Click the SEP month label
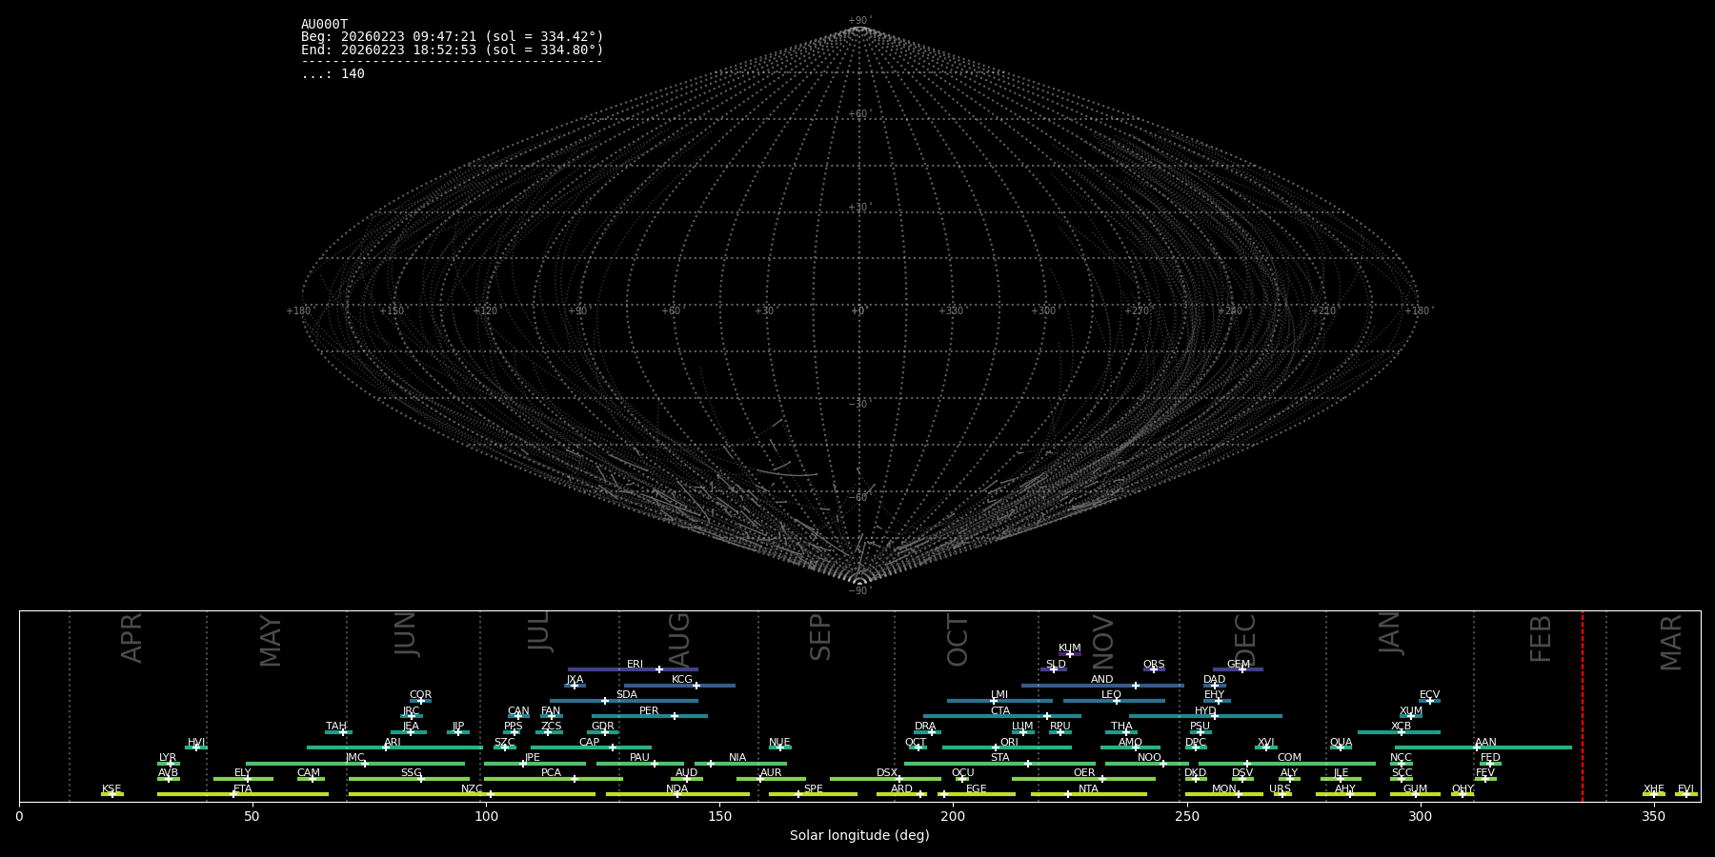 point(820,637)
